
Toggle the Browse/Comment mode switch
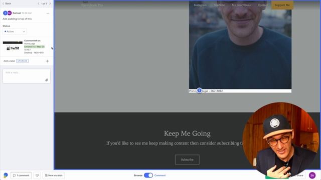click(148, 175)
